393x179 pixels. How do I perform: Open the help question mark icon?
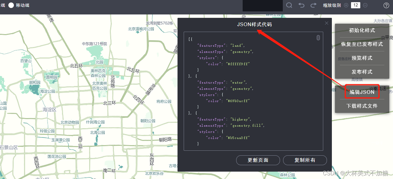pyautogui.click(x=386, y=5)
